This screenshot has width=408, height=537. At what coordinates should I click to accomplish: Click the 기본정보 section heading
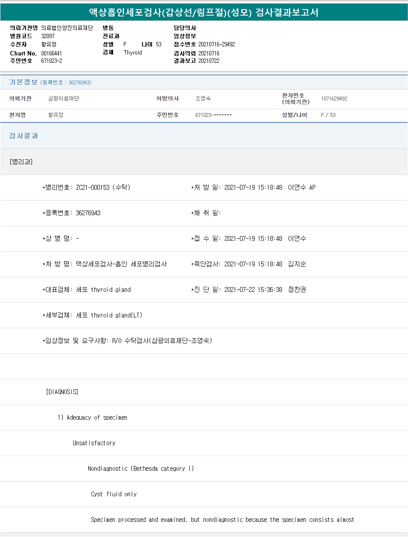tap(23, 82)
